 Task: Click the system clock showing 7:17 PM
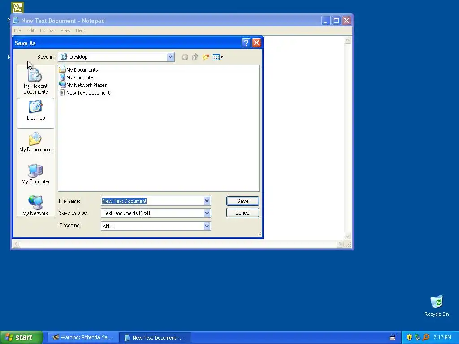click(442, 338)
